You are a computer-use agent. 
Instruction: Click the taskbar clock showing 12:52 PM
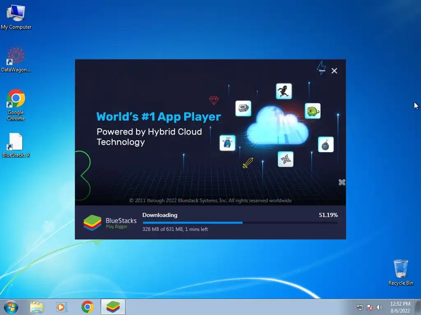[x=400, y=307]
